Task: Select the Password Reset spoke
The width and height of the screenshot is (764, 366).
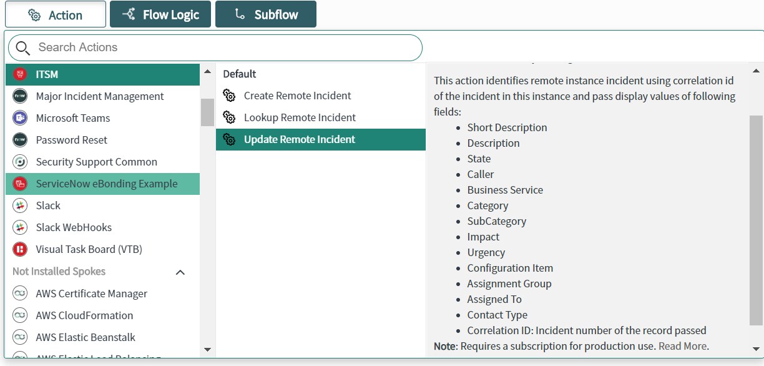Action: tap(102, 140)
